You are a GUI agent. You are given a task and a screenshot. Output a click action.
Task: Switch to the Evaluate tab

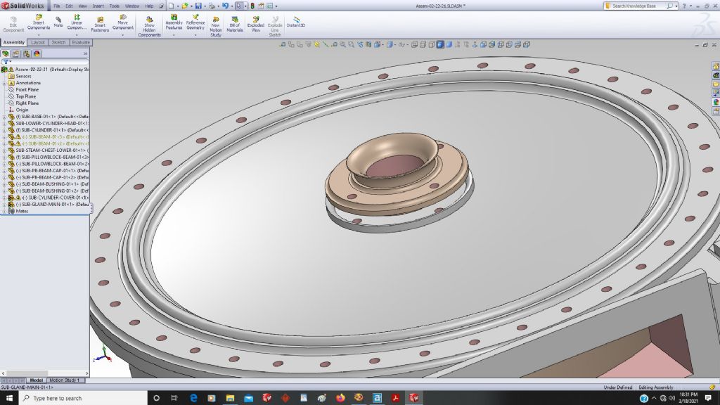click(81, 42)
